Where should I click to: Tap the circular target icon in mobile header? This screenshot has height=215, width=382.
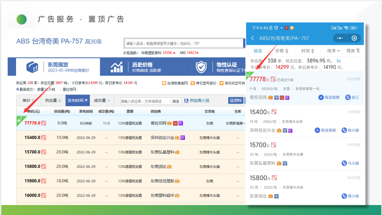(x=354, y=38)
